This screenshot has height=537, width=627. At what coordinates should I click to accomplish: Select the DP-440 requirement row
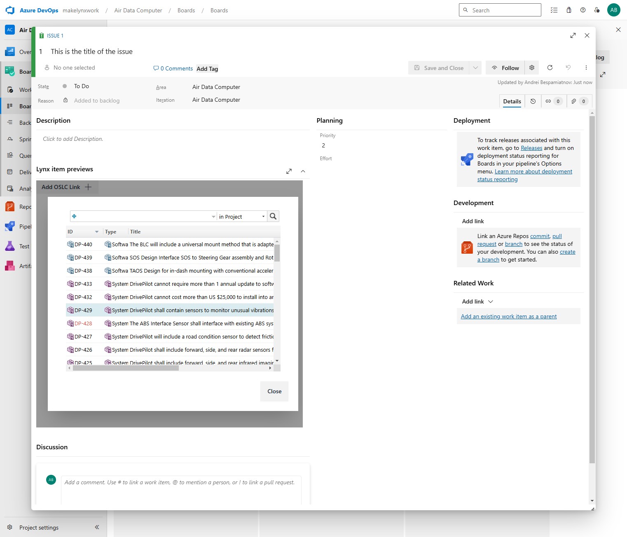coord(170,244)
